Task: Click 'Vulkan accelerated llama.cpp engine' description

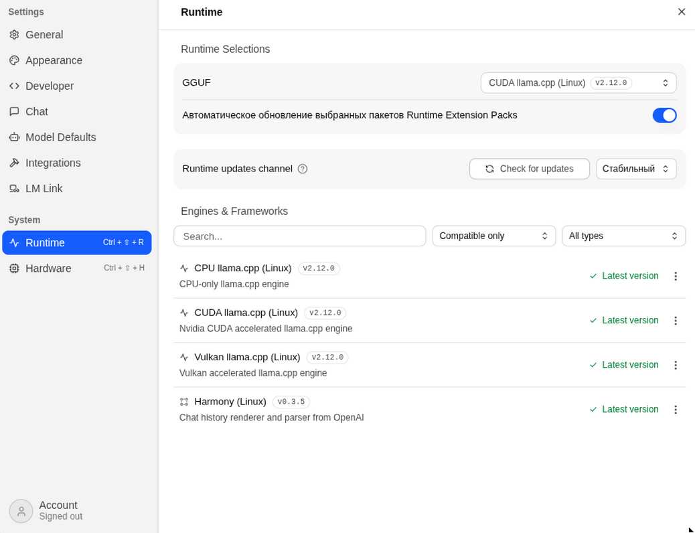Action: (x=253, y=373)
